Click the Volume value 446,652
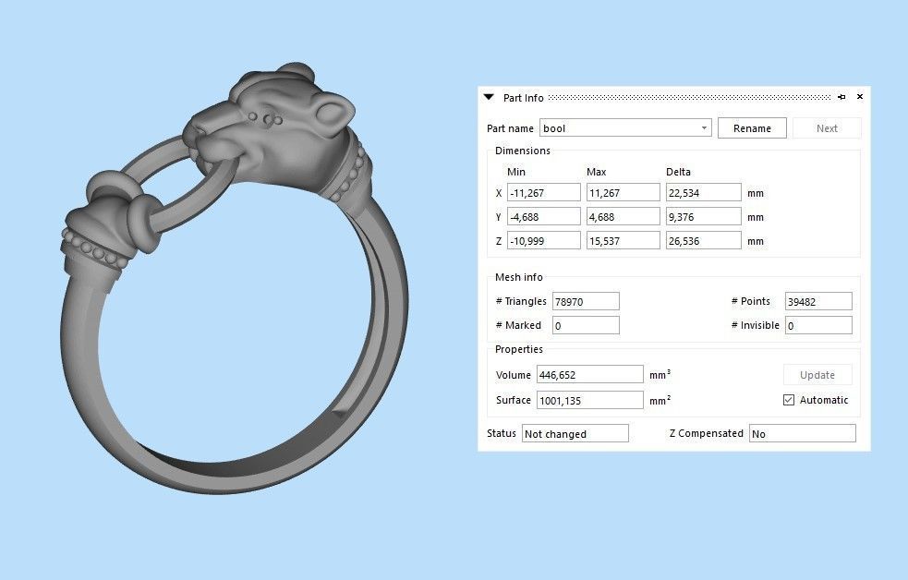 coord(589,375)
